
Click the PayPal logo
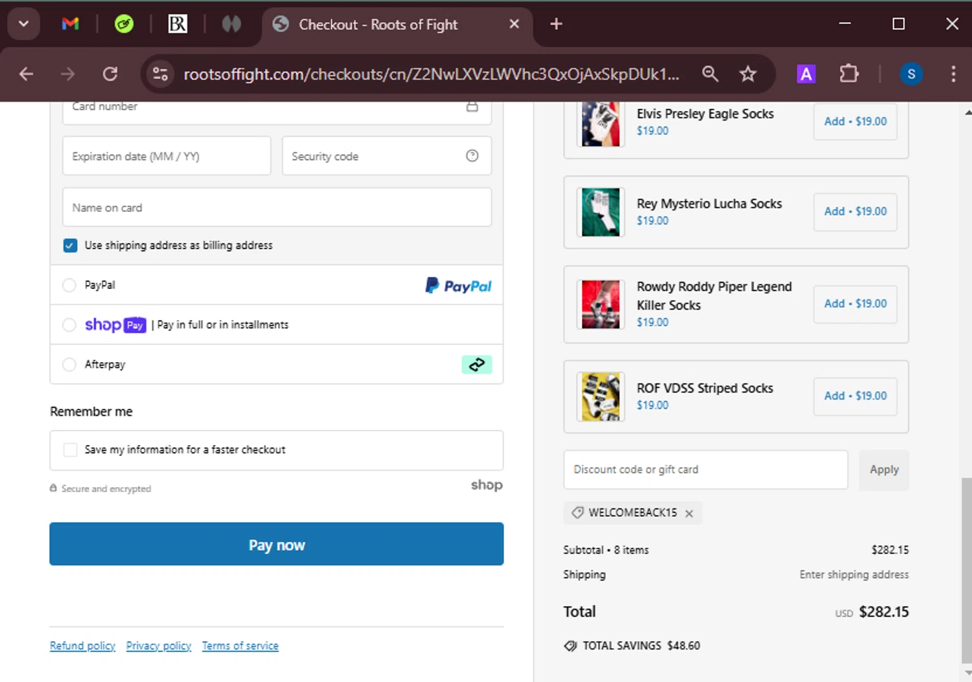tap(458, 286)
